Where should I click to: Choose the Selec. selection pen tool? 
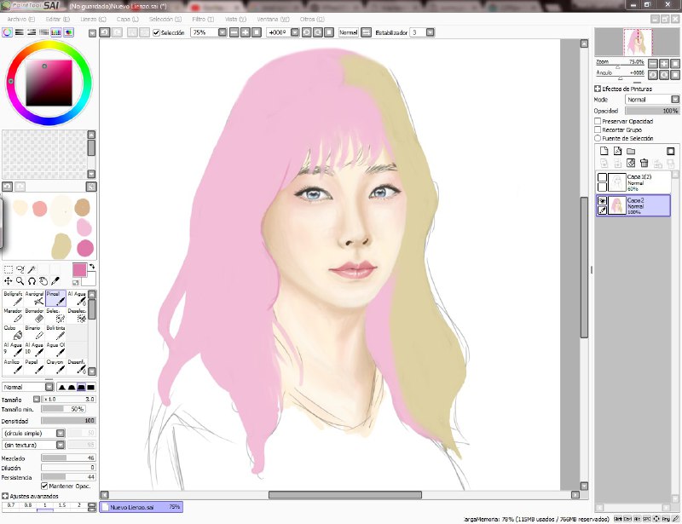[x=55, y=315]
